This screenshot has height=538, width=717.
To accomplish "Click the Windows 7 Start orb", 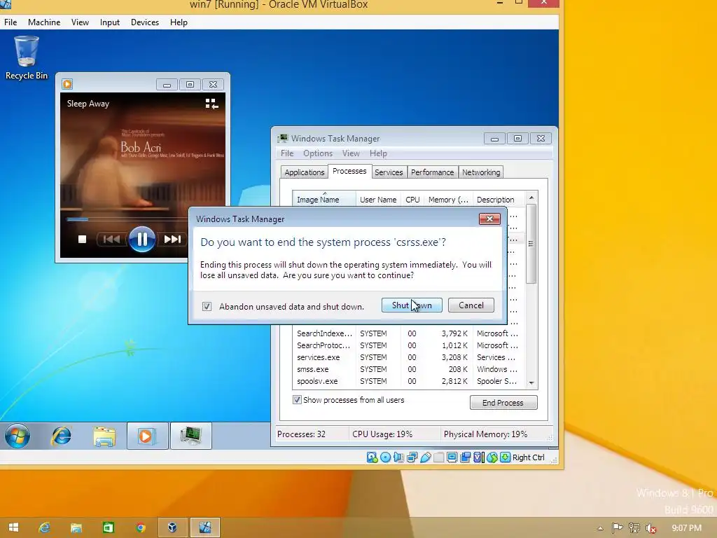I will [x=18, y=436].
